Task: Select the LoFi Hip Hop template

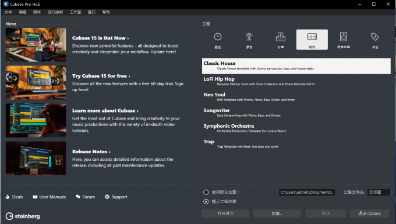Action: 296,81
